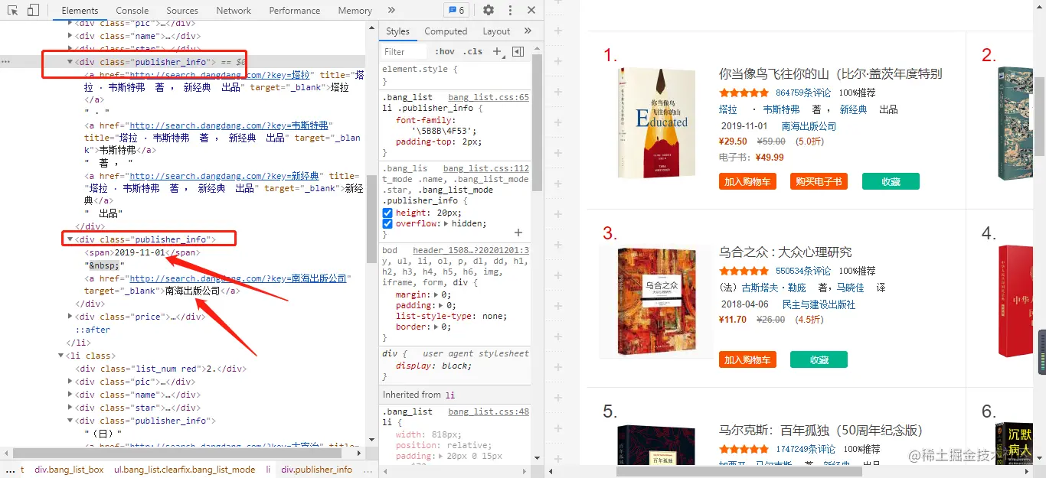Screen dimensions: 1046x478
Task: Click the ::after pseudo-element row
Action: (x=93, y=330)
